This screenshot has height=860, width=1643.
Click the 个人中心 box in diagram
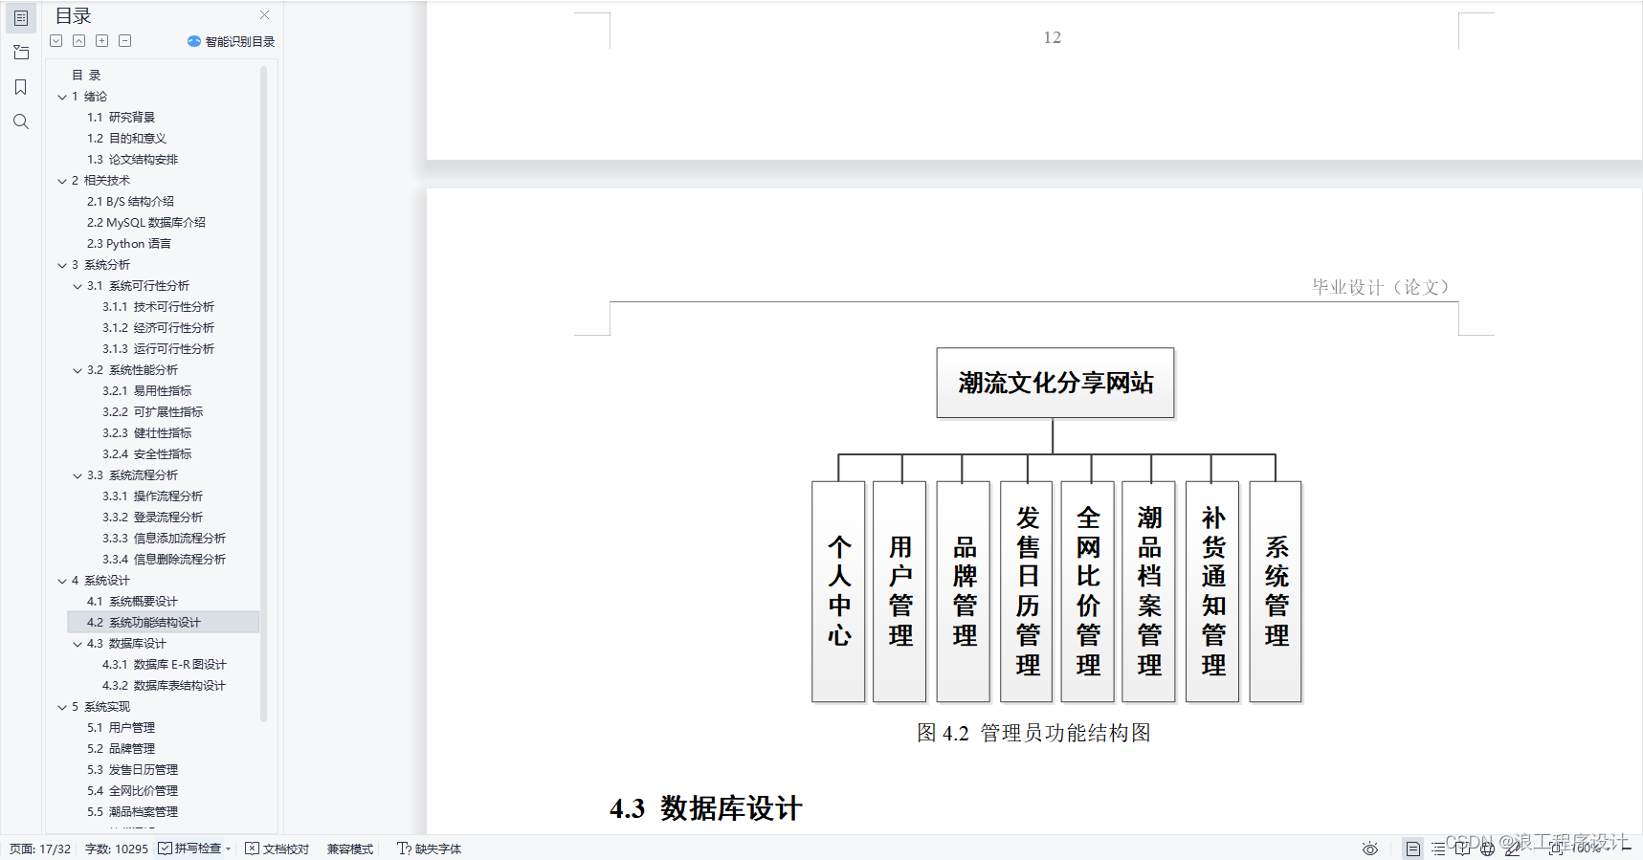pyautogui.click(x=838, y=591)
